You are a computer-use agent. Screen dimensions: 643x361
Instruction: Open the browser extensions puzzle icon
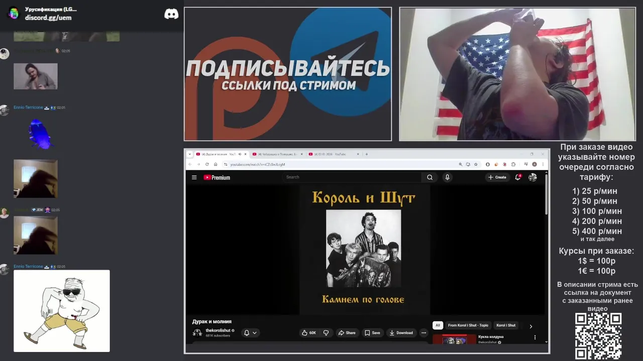[513, 164]
